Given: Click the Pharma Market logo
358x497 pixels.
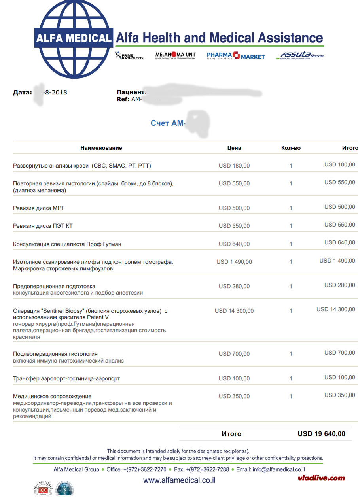Looking at the screenshot, I should point(236,56).
